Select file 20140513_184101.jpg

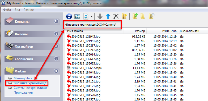point(86,81)
